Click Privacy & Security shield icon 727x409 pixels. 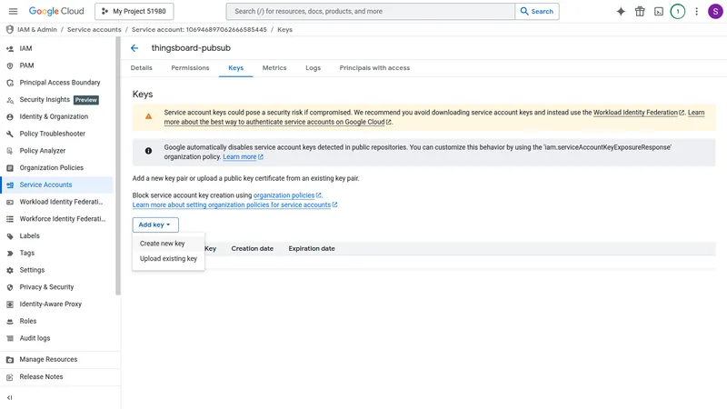point(10,287)
